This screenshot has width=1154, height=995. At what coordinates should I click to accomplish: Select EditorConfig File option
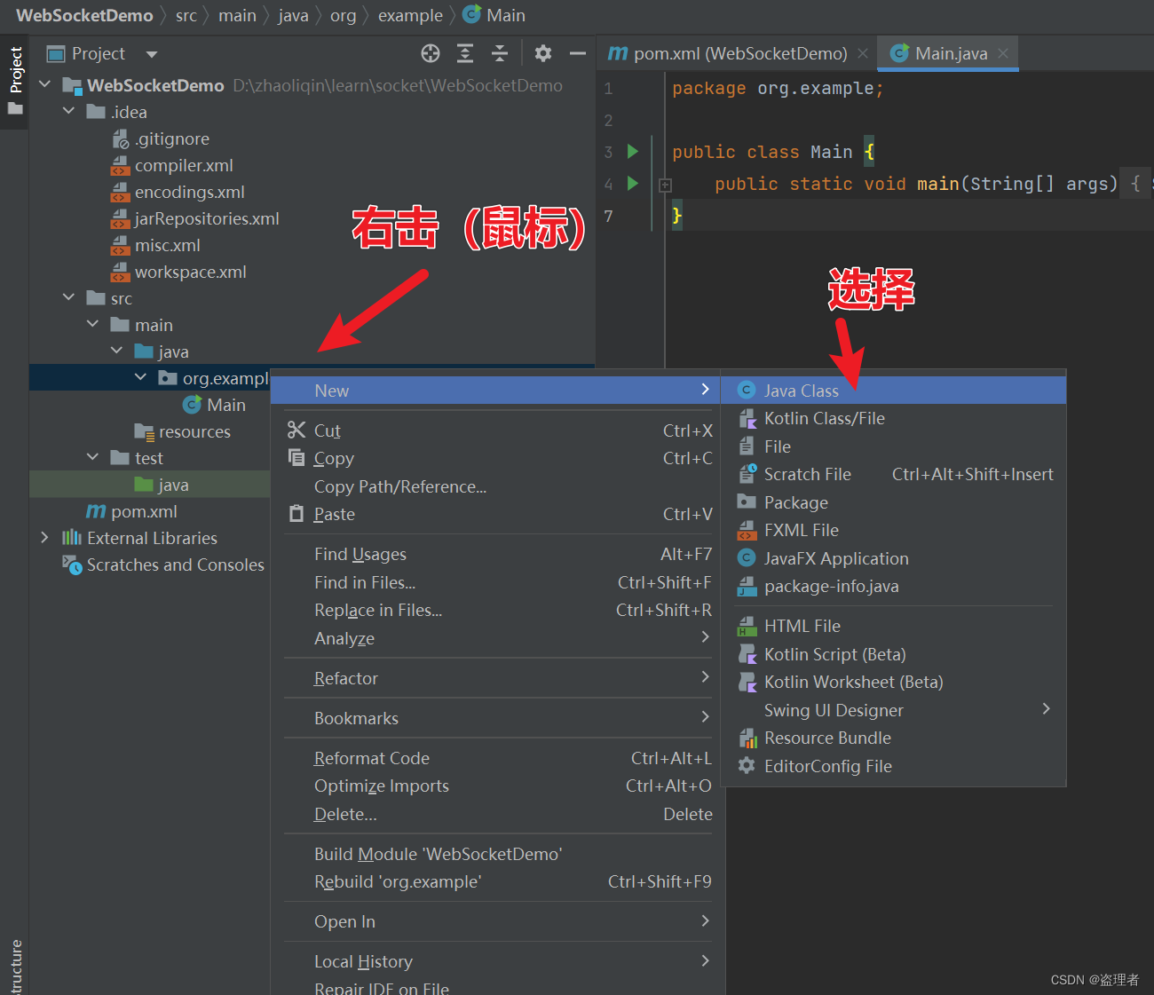tap(893, 766)
